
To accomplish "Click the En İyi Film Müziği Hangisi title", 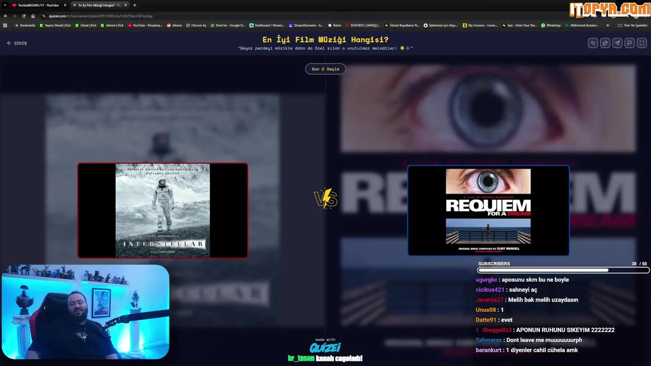I will [325, 40].
